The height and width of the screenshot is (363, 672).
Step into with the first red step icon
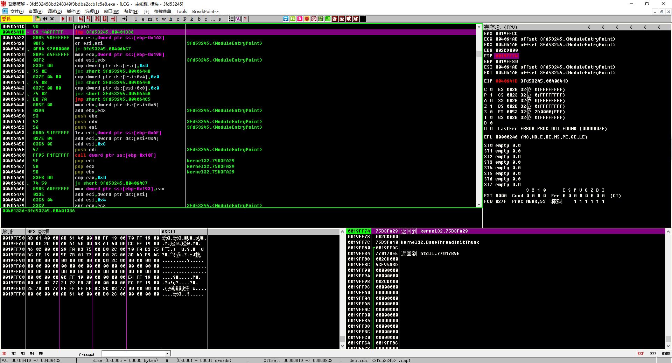click(x=81, y=19)
